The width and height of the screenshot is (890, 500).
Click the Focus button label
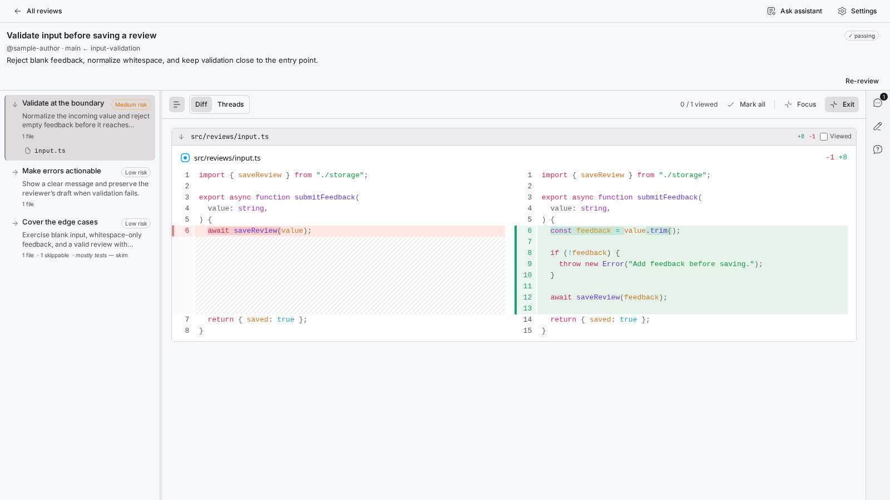click(x=807, y=104)
